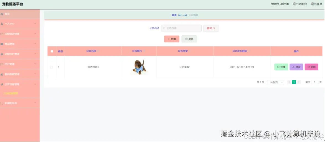Click the 管理员 admin label
325x142 pixels.
tap(280, 4)
